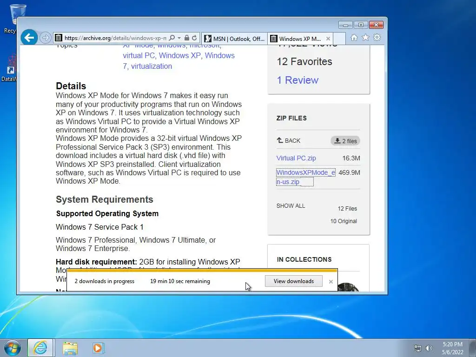Viewport: 476px width, 357px height.
Task: Open the Tools gear menu
Action: pyautogui.click(x=377, y=37)
